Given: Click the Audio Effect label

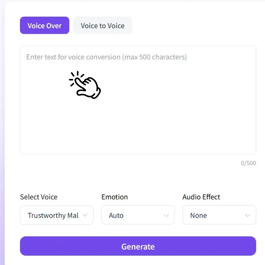Looking at the screenshot, I should click(201, 197).
